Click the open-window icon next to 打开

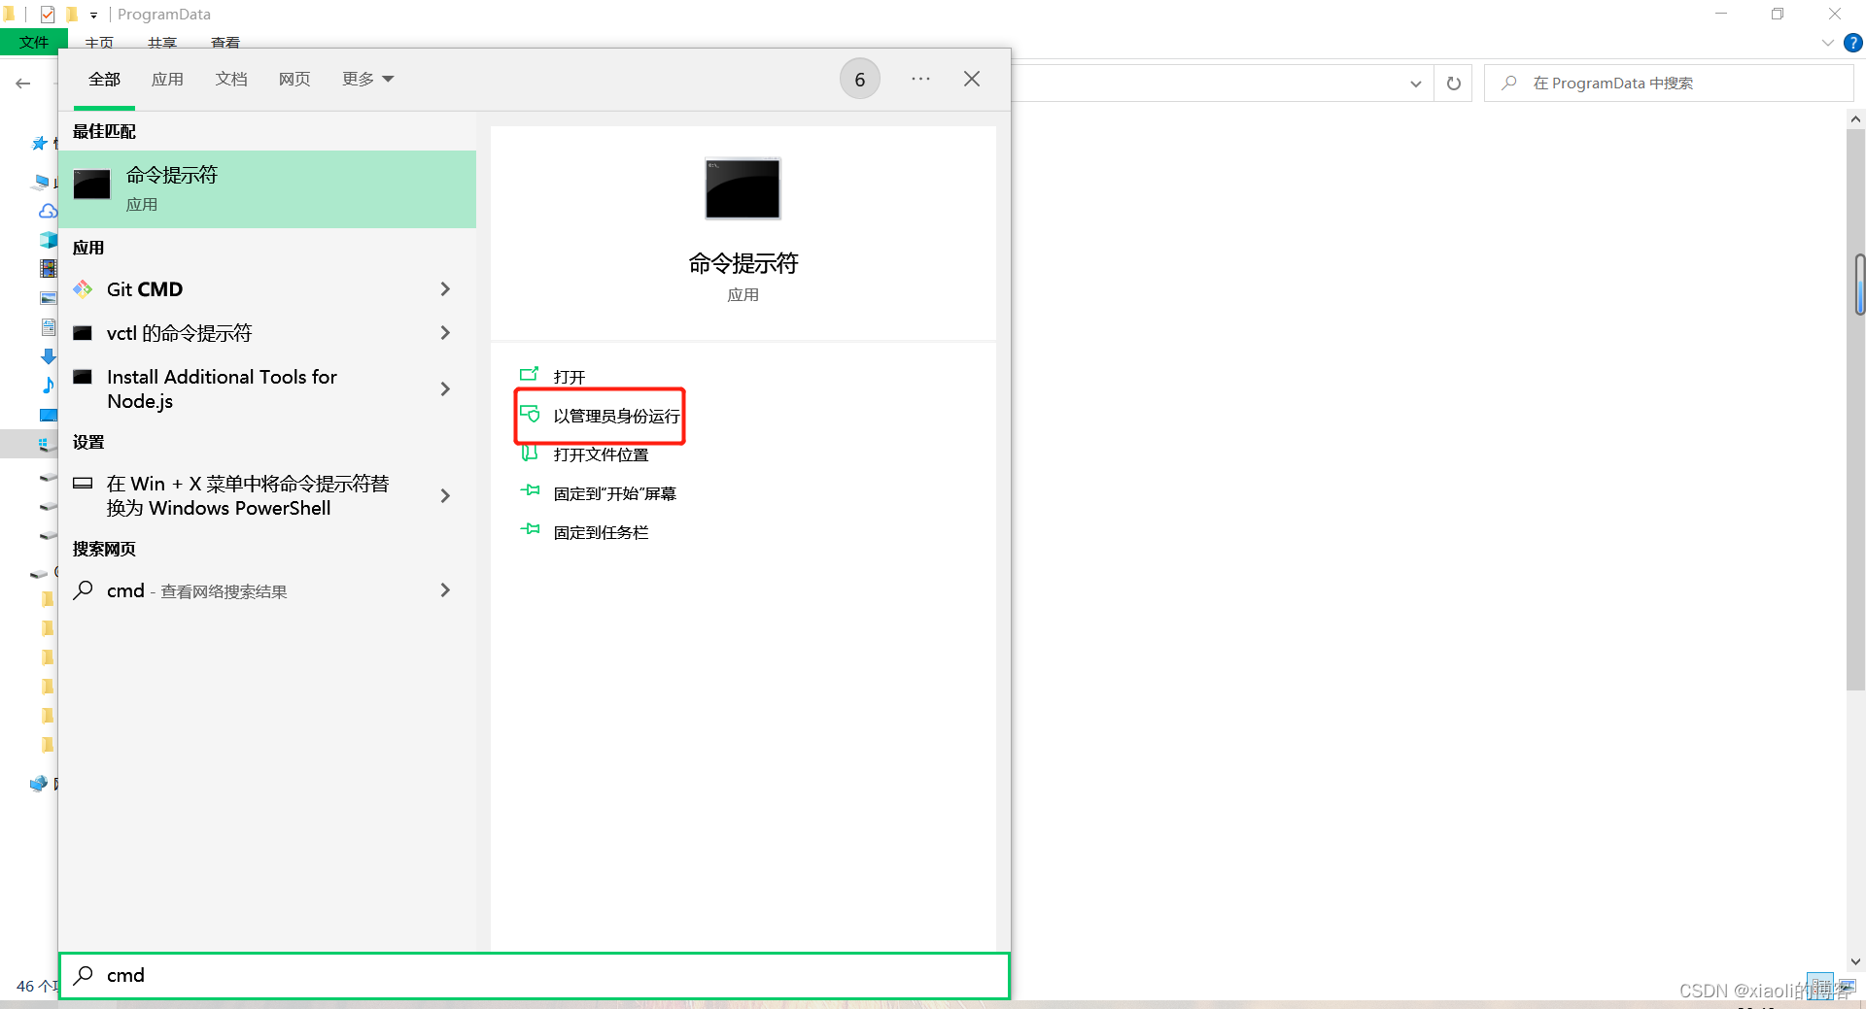tap(529, 375)
